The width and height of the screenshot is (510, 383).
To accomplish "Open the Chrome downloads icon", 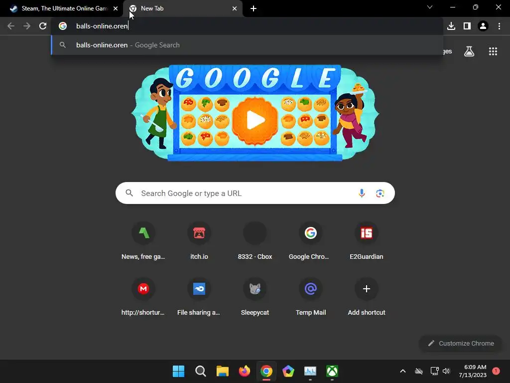I will [451, 26].
